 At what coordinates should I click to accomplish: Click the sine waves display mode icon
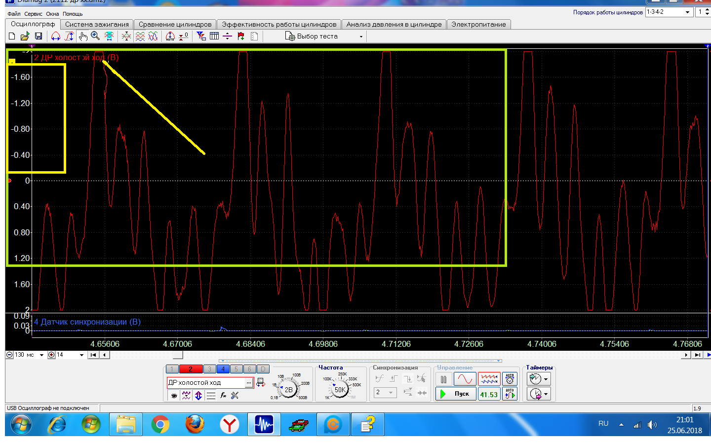point(153,36)
